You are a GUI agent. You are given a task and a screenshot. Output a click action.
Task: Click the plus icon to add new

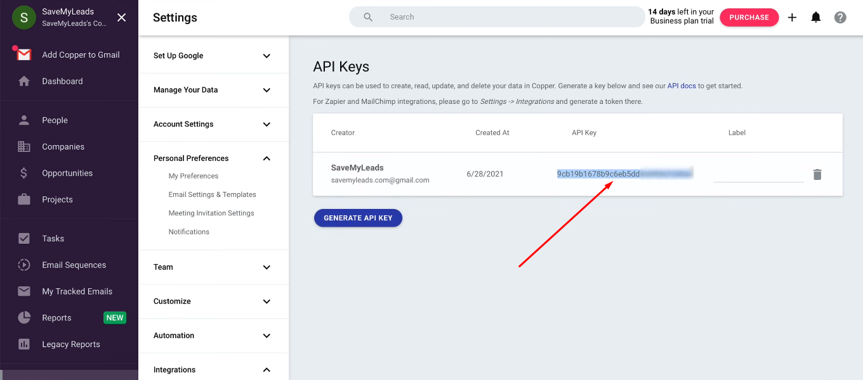coord(792,18)
